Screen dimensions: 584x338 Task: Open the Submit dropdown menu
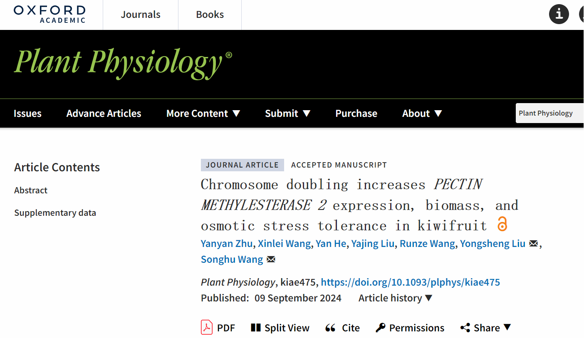[287, 113]
